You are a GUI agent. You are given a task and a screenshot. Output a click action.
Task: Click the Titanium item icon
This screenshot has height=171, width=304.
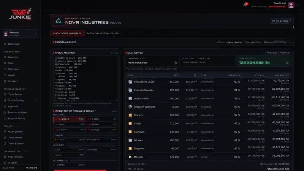click(x=130, y=115)
